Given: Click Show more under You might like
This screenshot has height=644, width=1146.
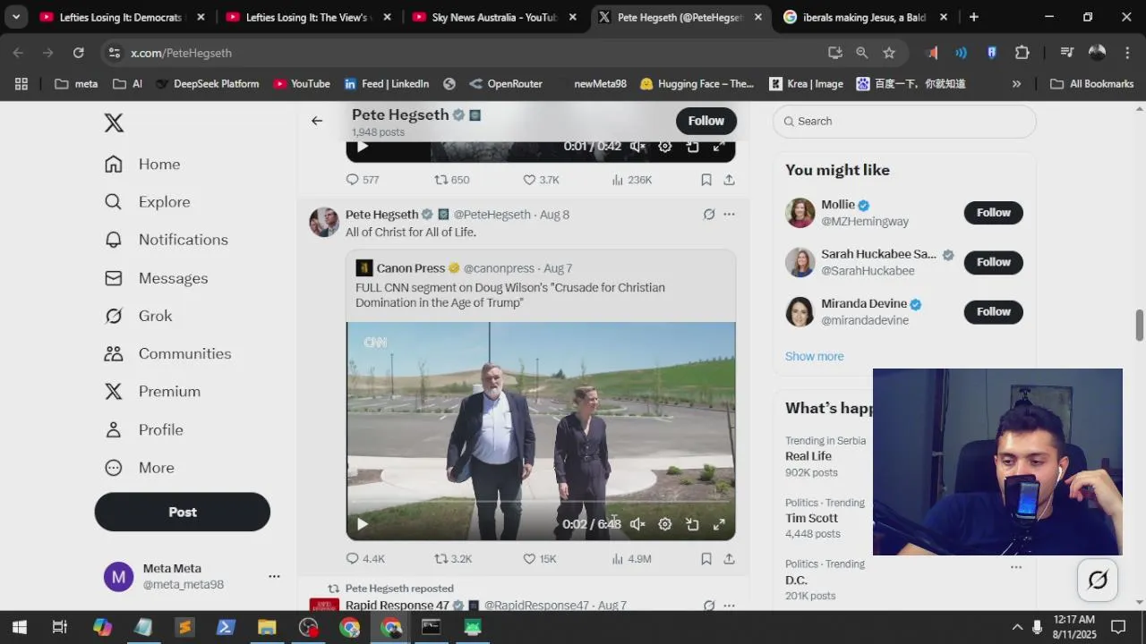Looking at the screenshot, I should 814,356.
